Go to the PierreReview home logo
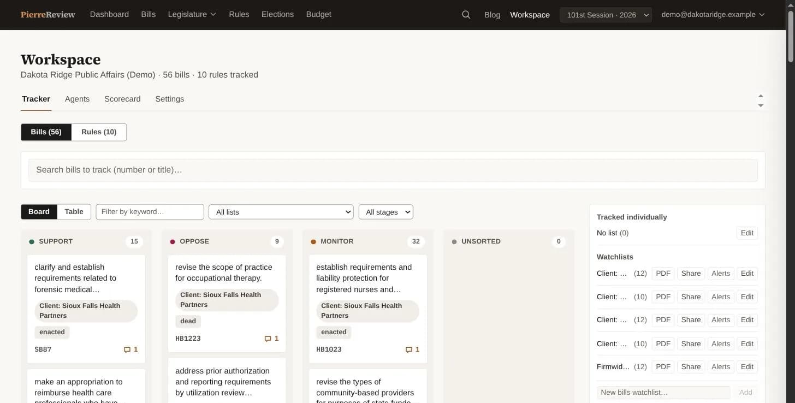 (48, 15)
